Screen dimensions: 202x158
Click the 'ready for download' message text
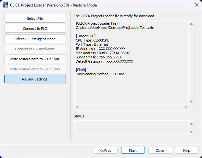coord(115,16)
